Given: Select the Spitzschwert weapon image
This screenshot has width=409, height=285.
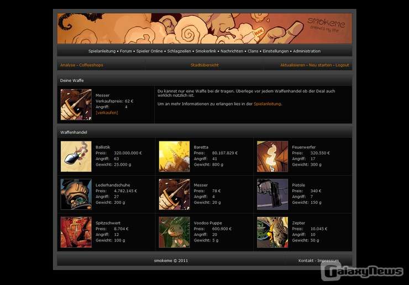Looking at the screenshot, I should pyautogui.click(x=76, y=232).
